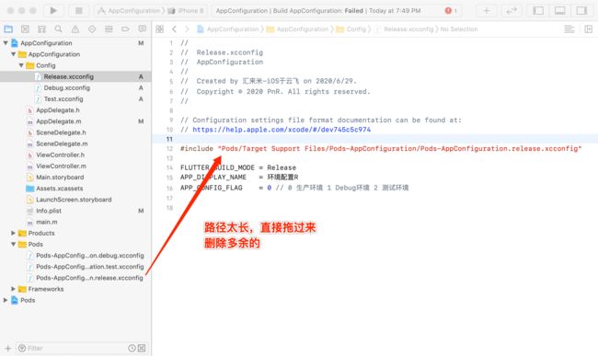The height and width of the screenshot is (356, 598).
Task: Go back in editor history
Action: [174, 29]
